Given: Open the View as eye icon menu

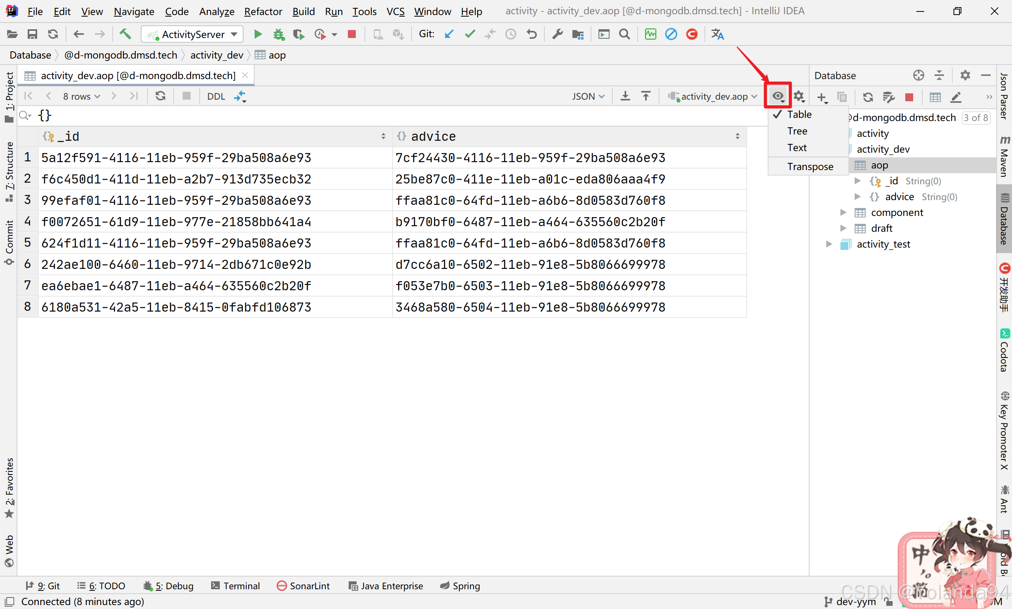Looking at the screenshot, I should pos(778,96).
